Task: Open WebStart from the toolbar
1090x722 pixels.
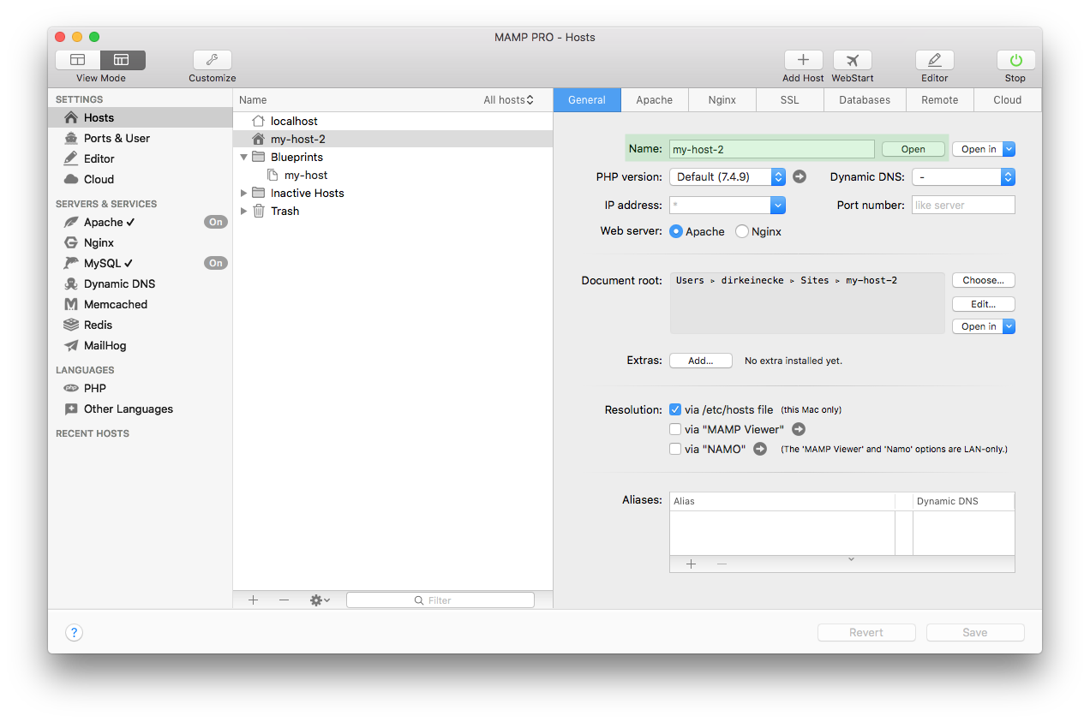Action: tap(852, 61)
